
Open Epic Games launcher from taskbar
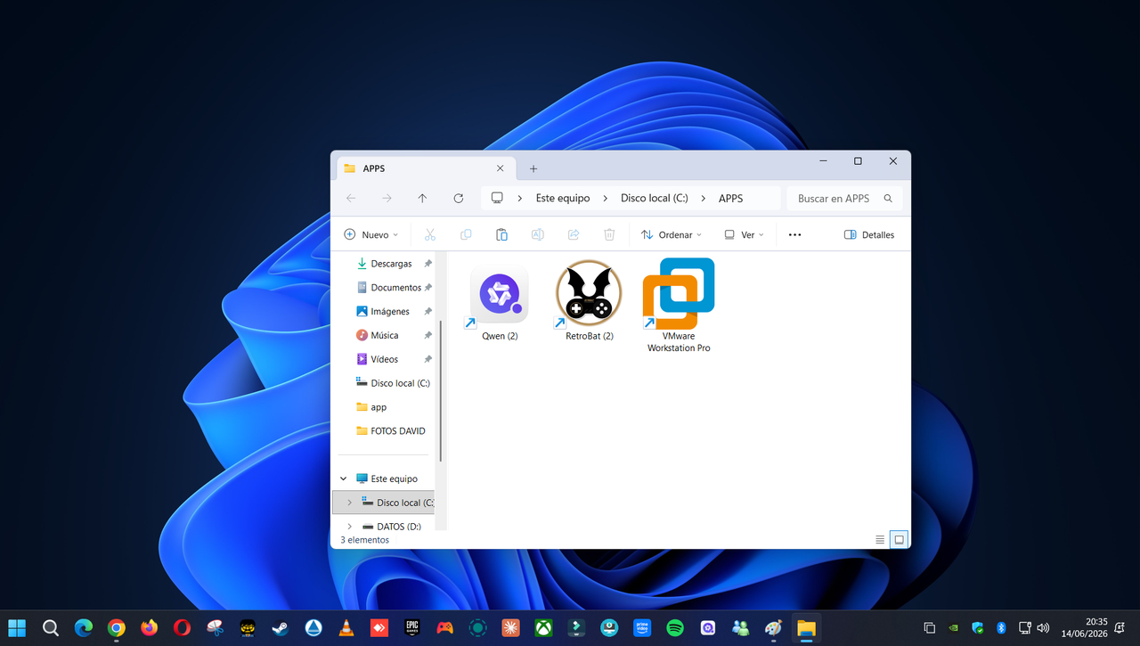click(411, 627)
